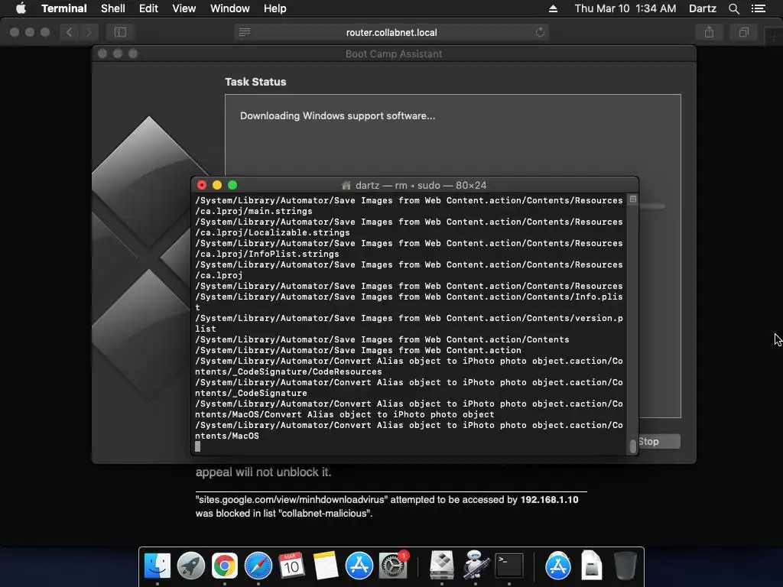Open Launchpad from the Dock
This screenshot has height=587, width=783.
click(190, 566)
